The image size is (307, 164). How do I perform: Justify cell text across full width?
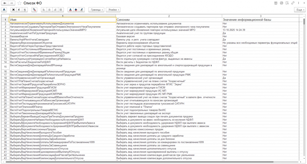point(61,10)
